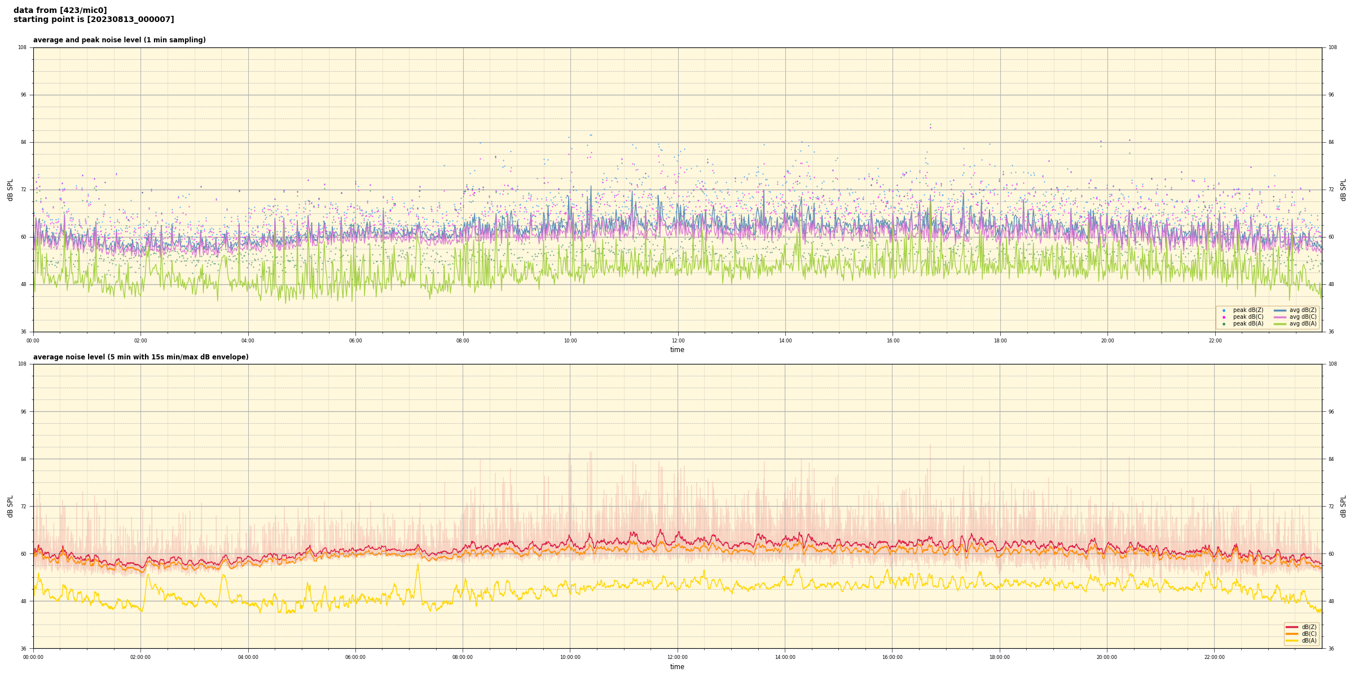
Task: Click yellow dB(A) swatch in envelope chart legend
Action: pos(1291,640)
